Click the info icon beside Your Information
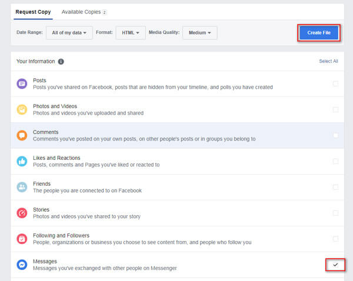Screen dimensions: 353x281 pyautogui.click(x=61, y=61)
